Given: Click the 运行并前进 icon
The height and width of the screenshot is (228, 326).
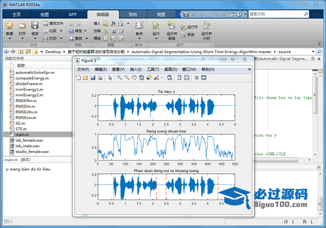Looking at the screenshot, I should coord(172,25).
